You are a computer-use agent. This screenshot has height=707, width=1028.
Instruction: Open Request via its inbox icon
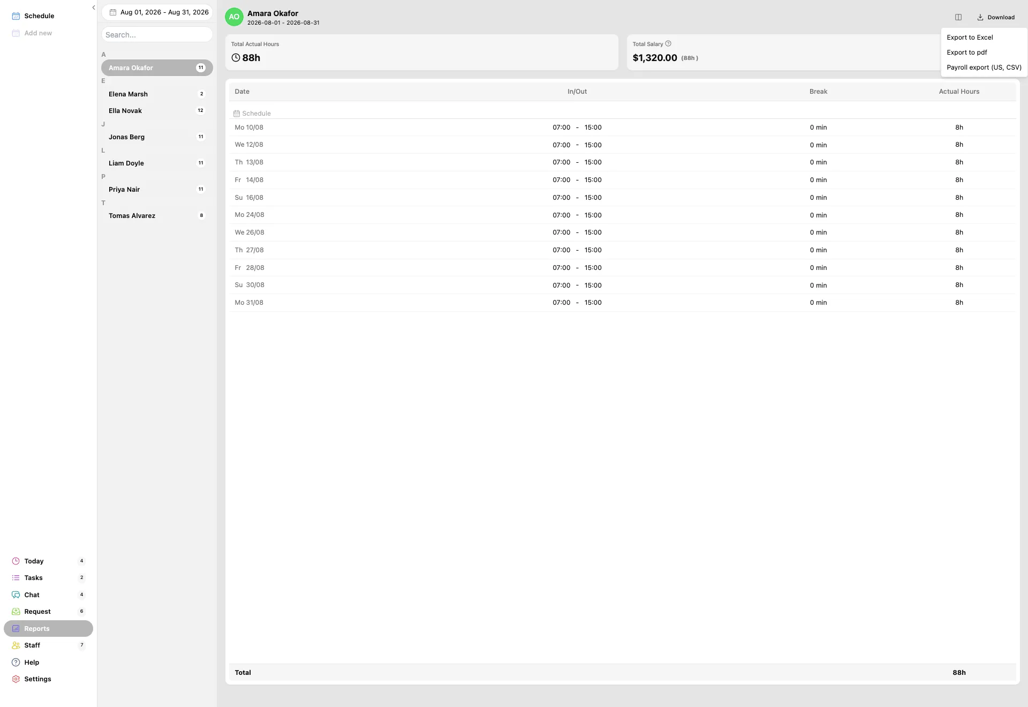pos(16,612)
